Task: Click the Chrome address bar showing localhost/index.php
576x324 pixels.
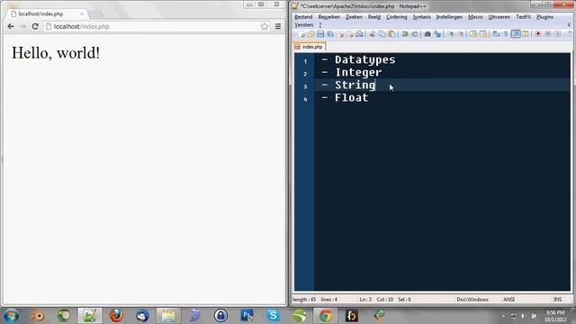Action: click(x=157, y=26)
